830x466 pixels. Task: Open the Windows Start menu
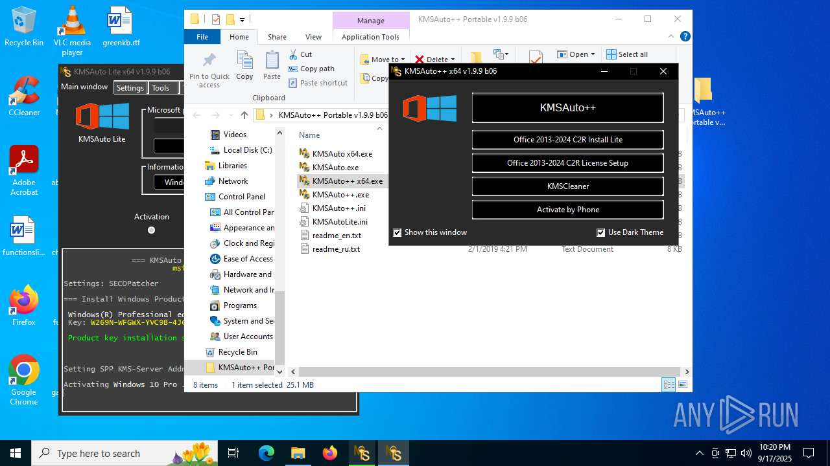click(x=16, y=453)
